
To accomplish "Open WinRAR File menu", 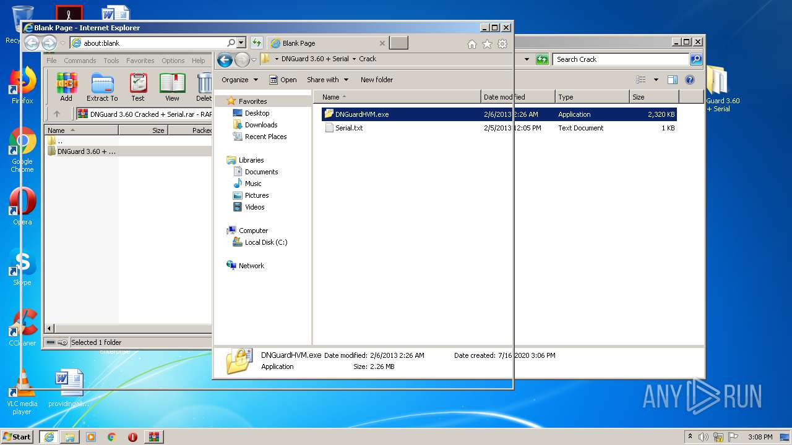I will [51, 61].
